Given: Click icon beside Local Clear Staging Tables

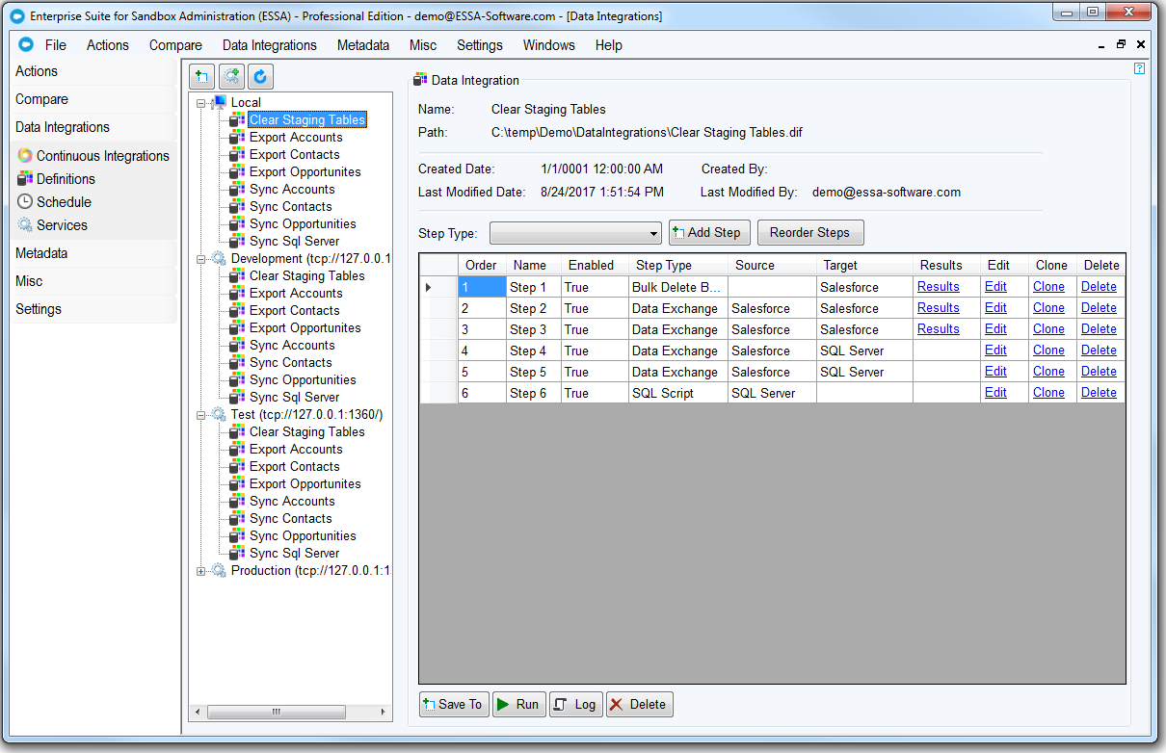Looking at the screenshot, I should click(x=237, y=119).
